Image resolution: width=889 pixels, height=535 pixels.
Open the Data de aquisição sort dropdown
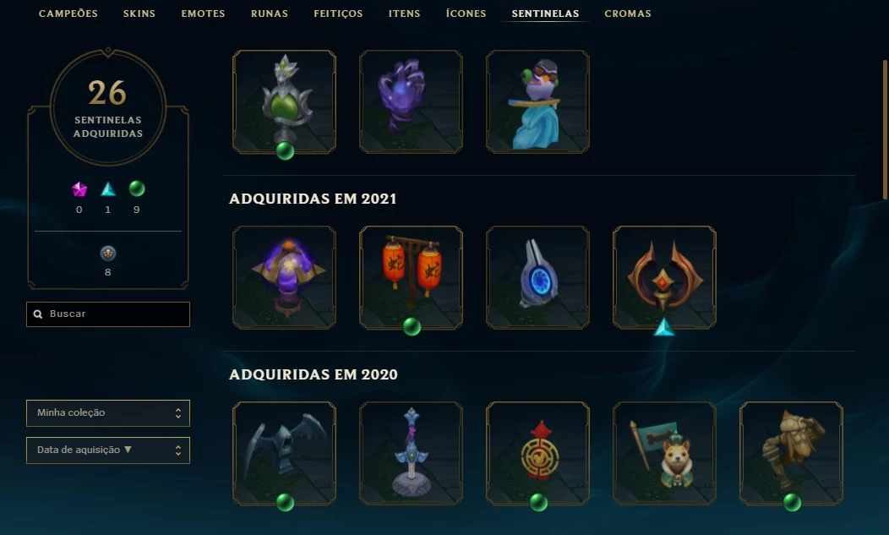coord(107,450)
